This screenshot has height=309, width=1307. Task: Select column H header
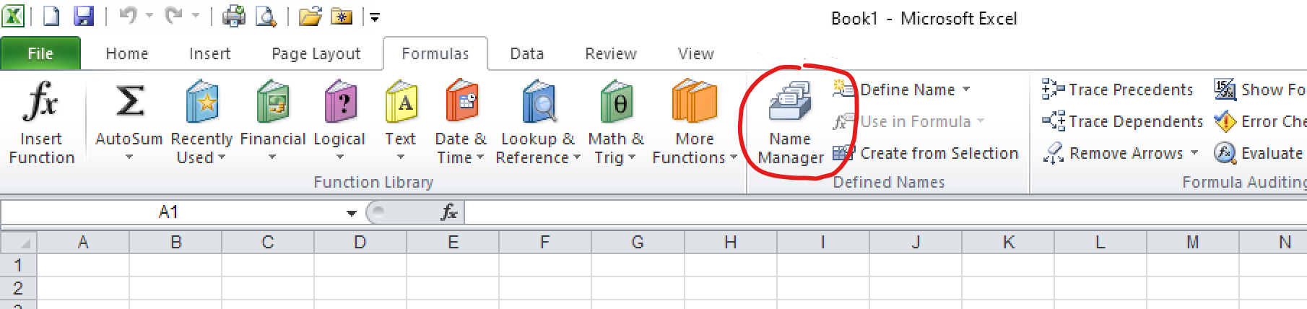730,243
